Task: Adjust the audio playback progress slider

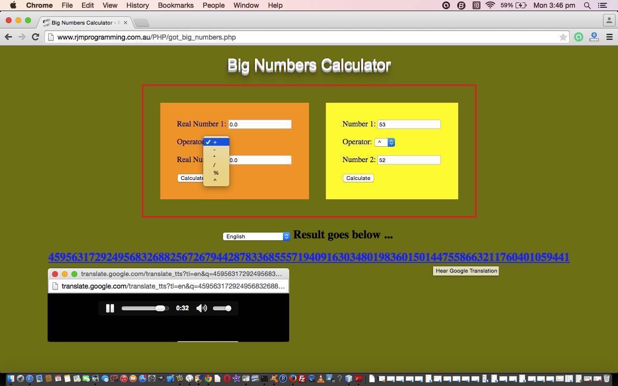Action: coord(145,308)
